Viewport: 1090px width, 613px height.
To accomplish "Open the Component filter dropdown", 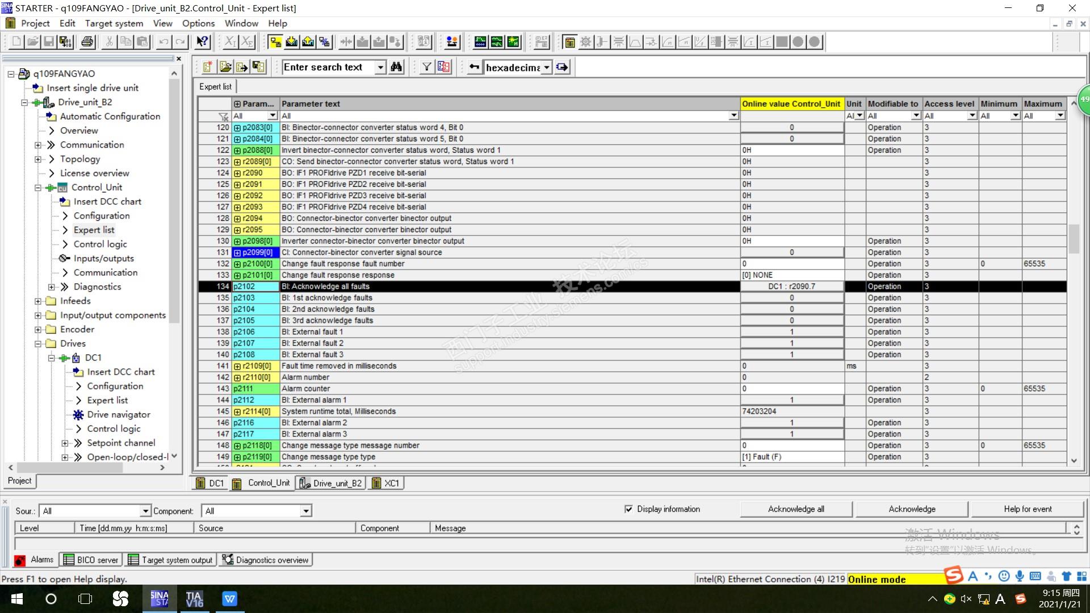I will click(x=306, y=511).
